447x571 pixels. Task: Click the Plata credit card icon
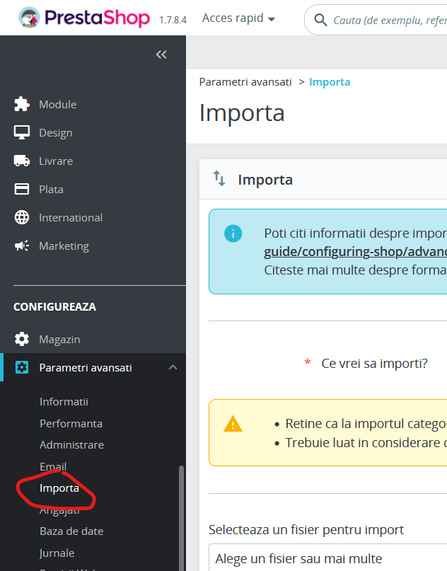coord(22,189)
